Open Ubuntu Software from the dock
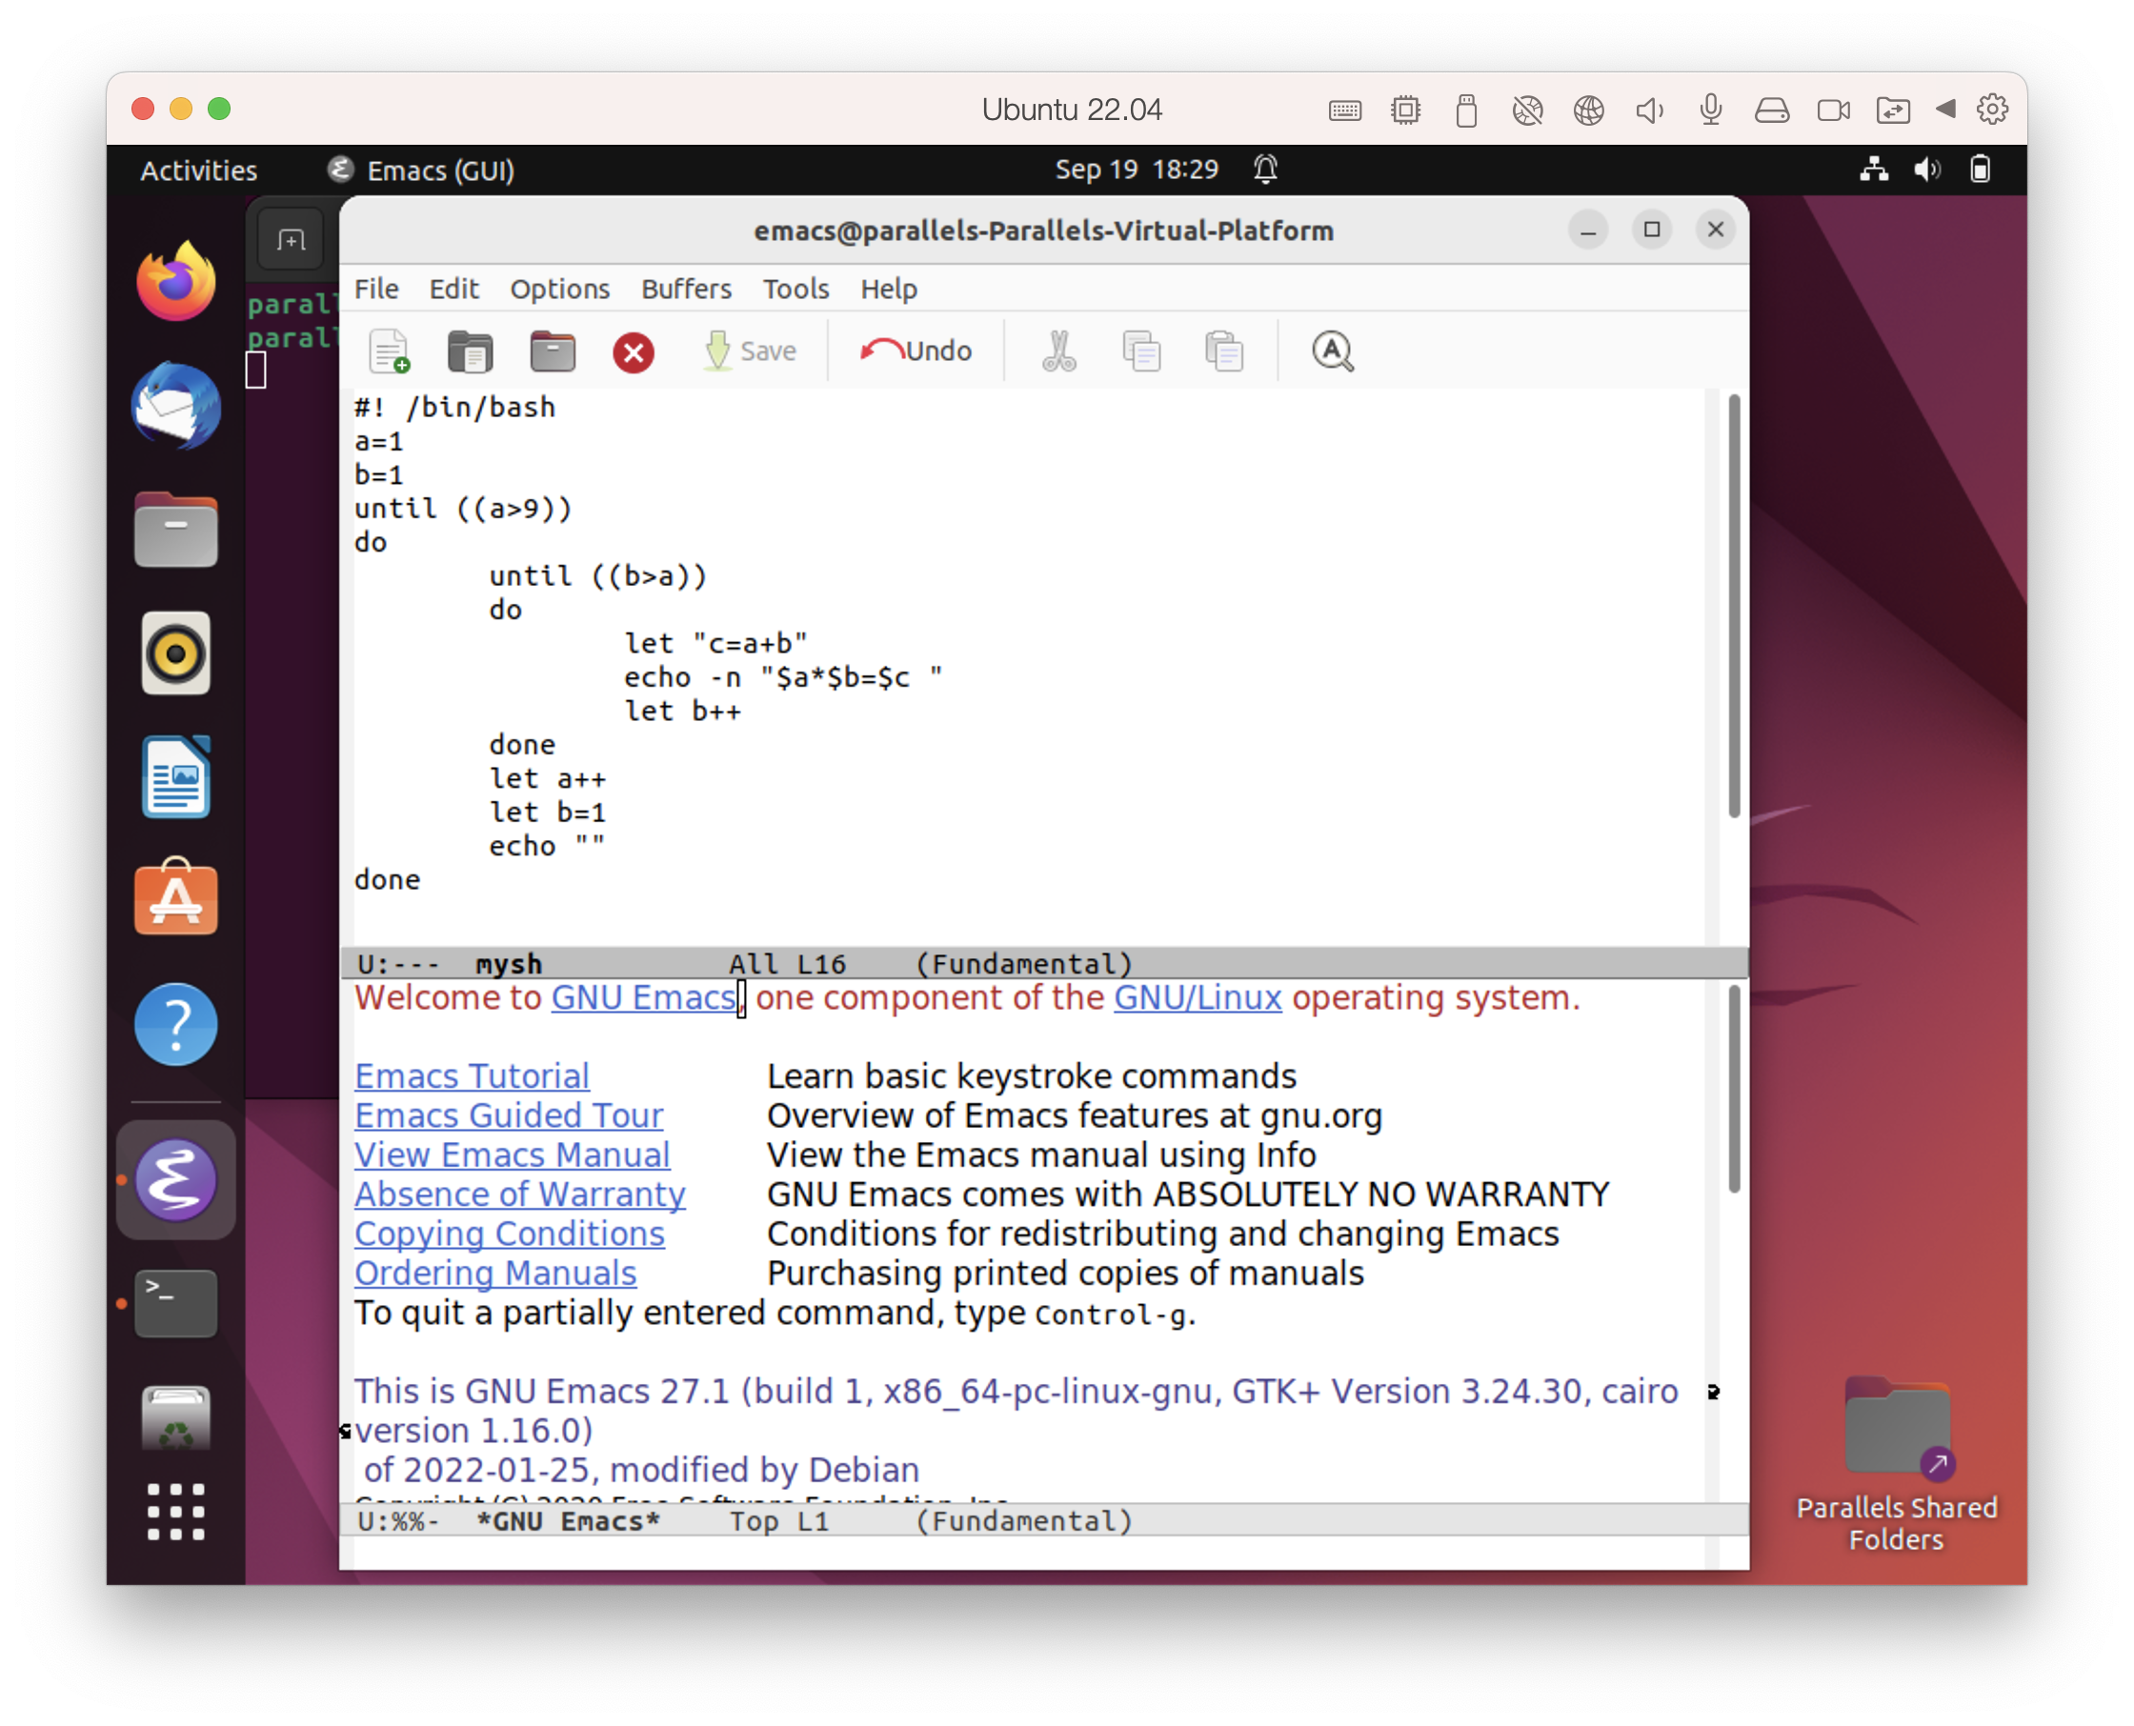 tap(176, 898)
